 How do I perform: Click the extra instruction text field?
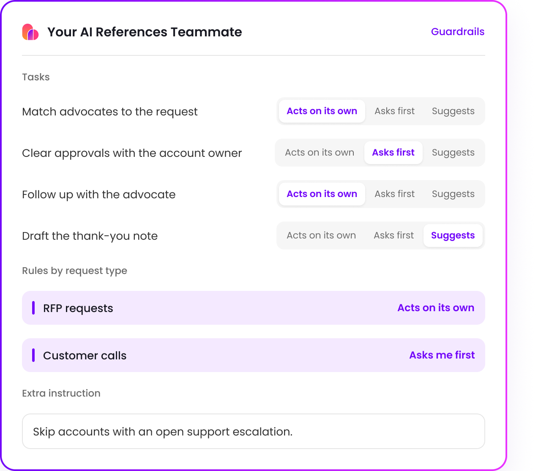254,431
